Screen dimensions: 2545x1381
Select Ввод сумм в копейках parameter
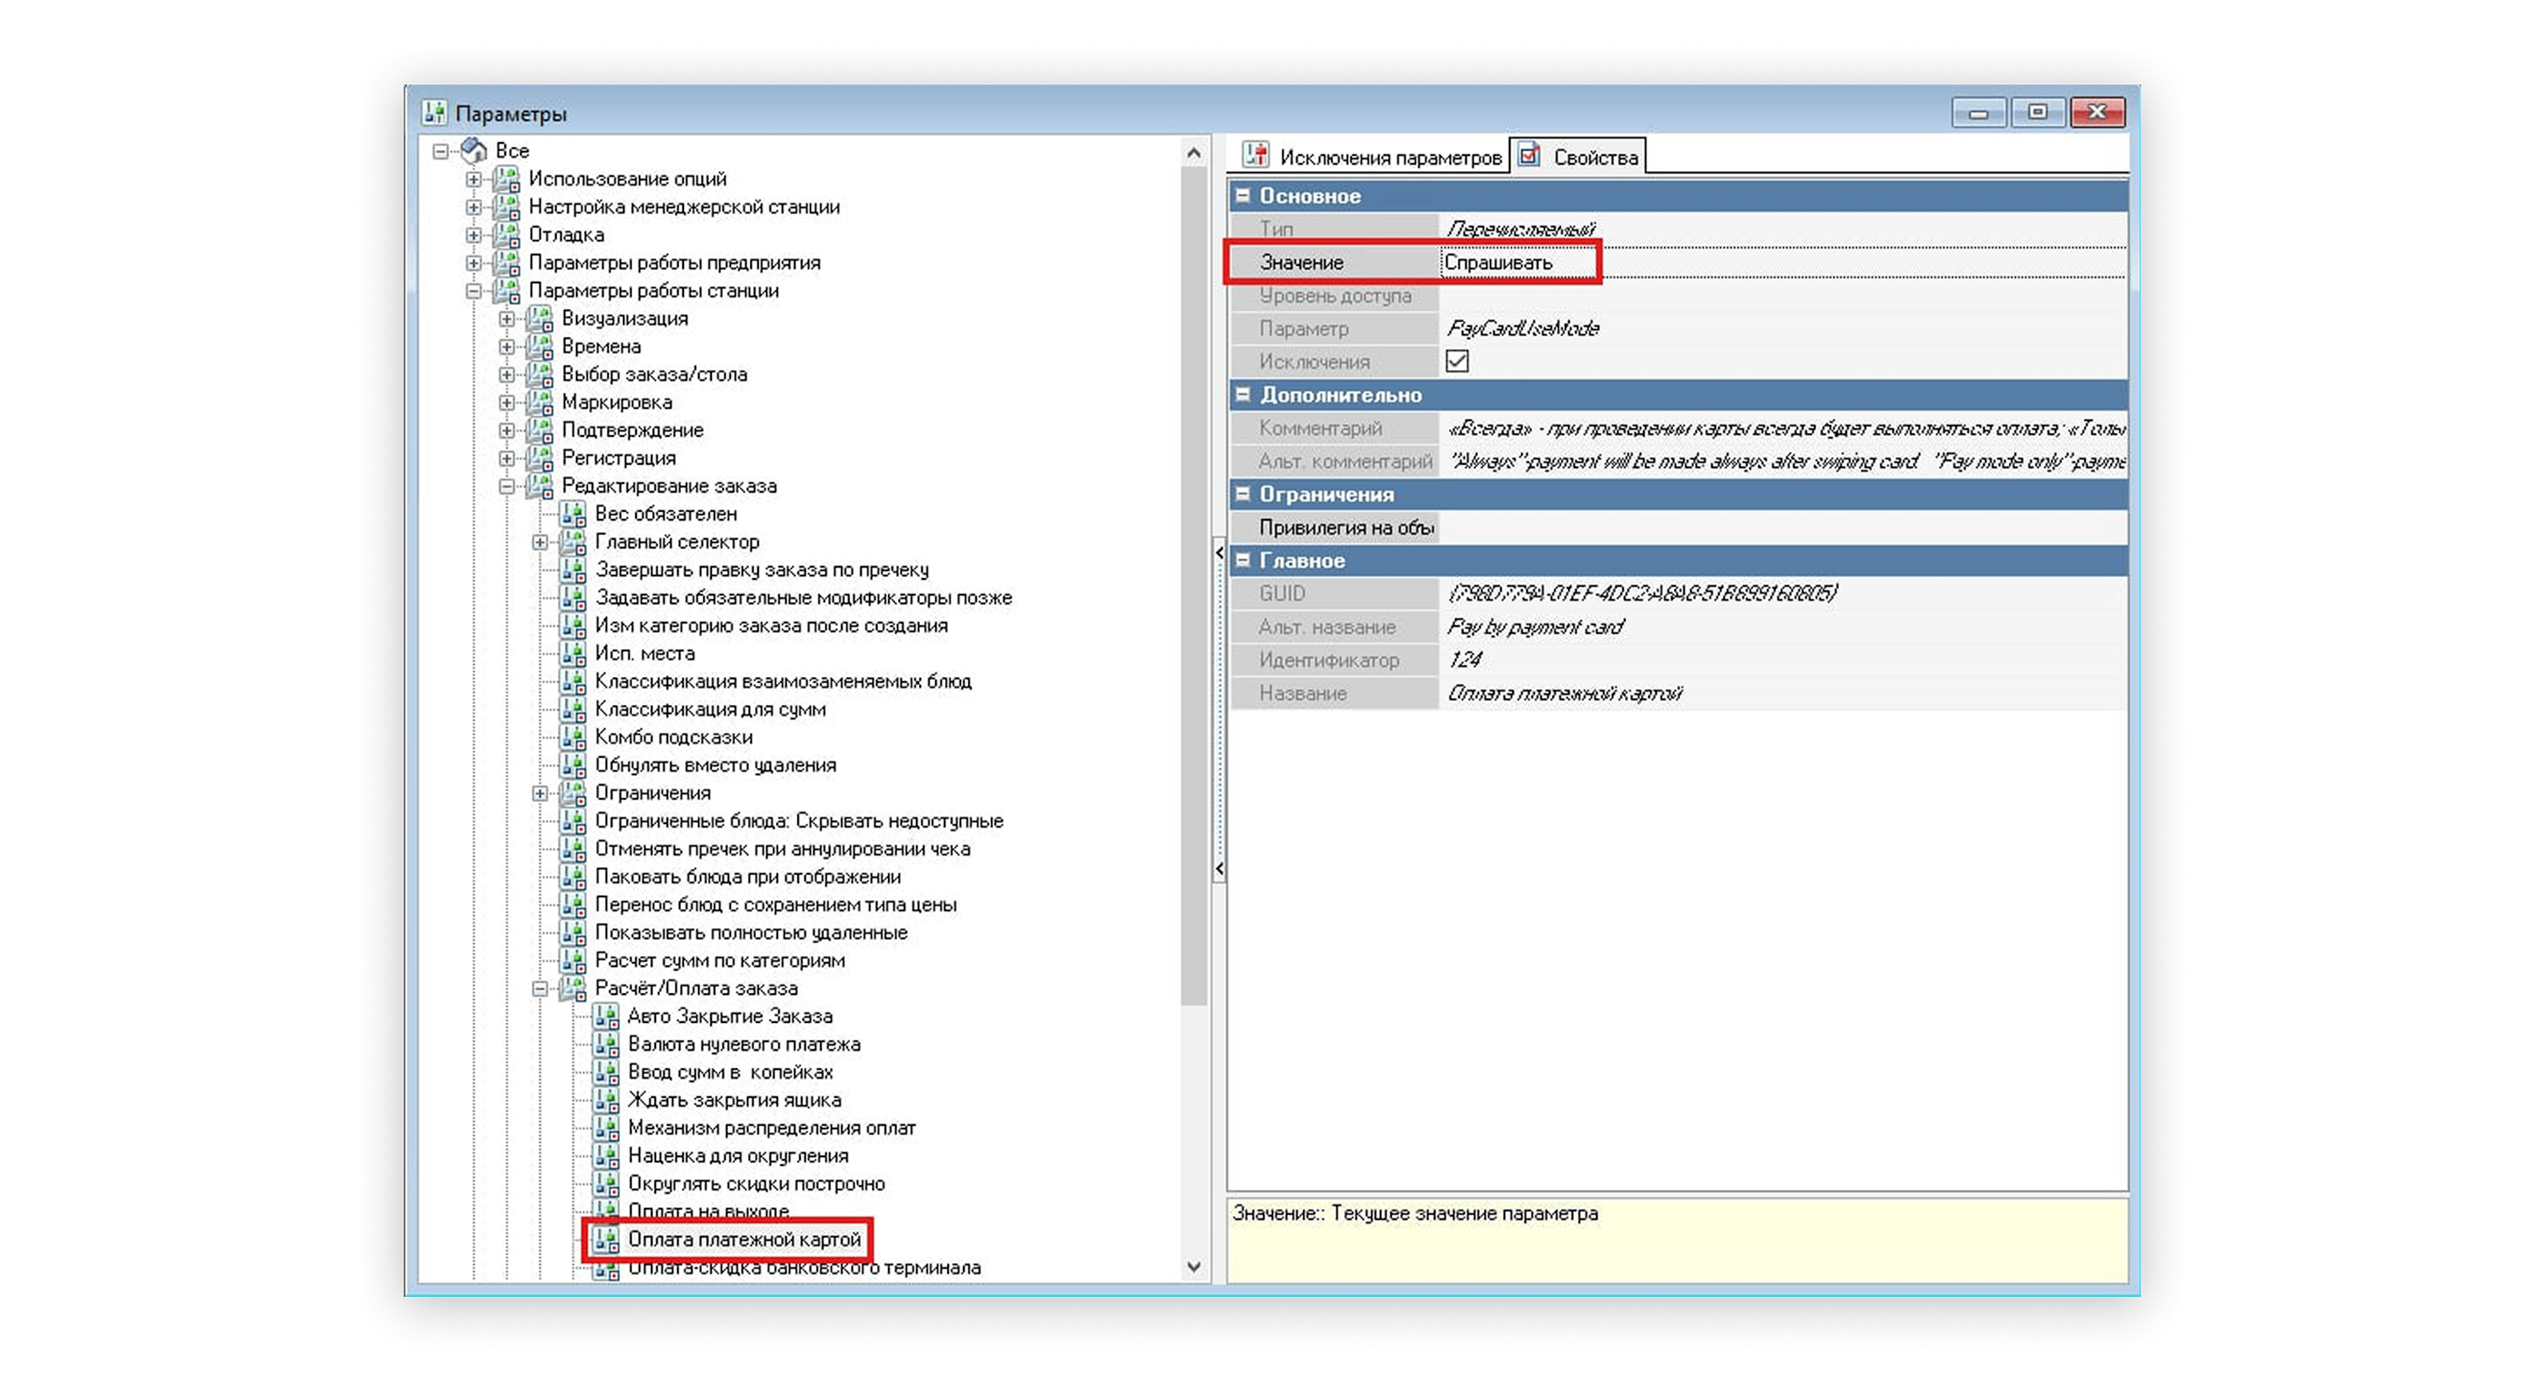730,1073
